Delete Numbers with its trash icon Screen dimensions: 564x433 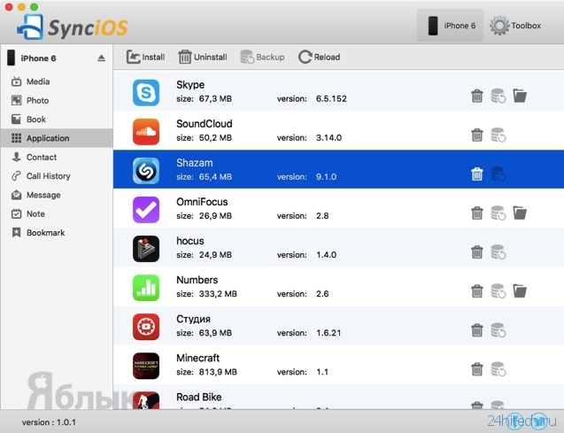(477, 291)
